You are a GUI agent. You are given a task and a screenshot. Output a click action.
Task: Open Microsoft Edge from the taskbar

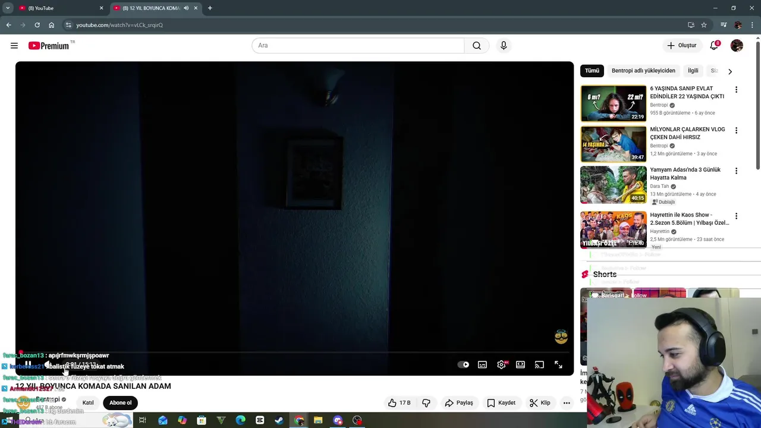coord(240,420)
